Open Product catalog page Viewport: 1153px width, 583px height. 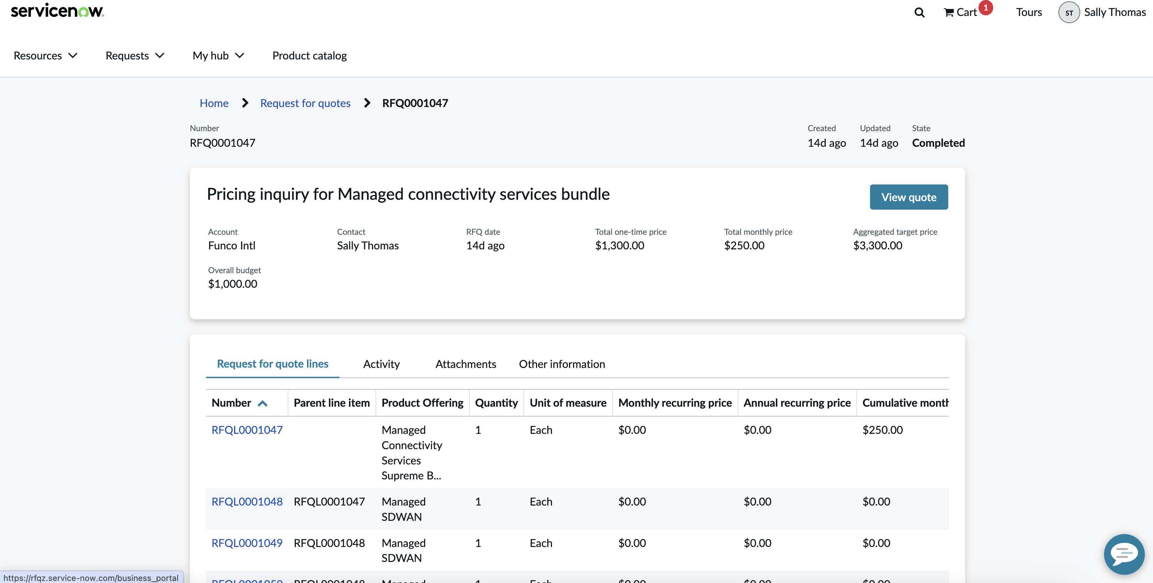point(309,55)
